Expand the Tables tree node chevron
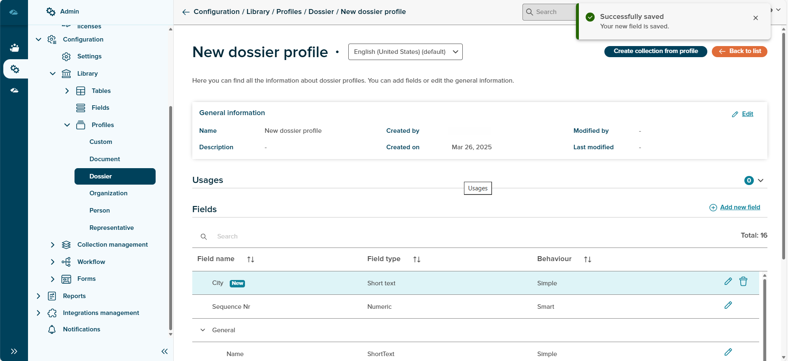The width and height of the screenshot is (788, 361). pos(67,91)
